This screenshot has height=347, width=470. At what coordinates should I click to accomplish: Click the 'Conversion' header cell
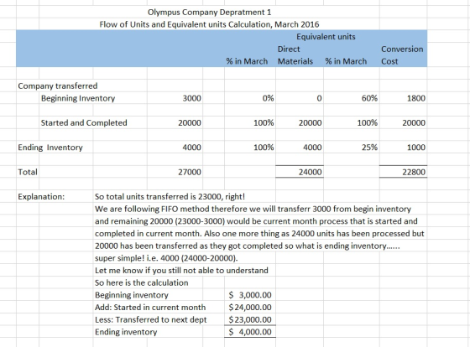coord(402,49)
